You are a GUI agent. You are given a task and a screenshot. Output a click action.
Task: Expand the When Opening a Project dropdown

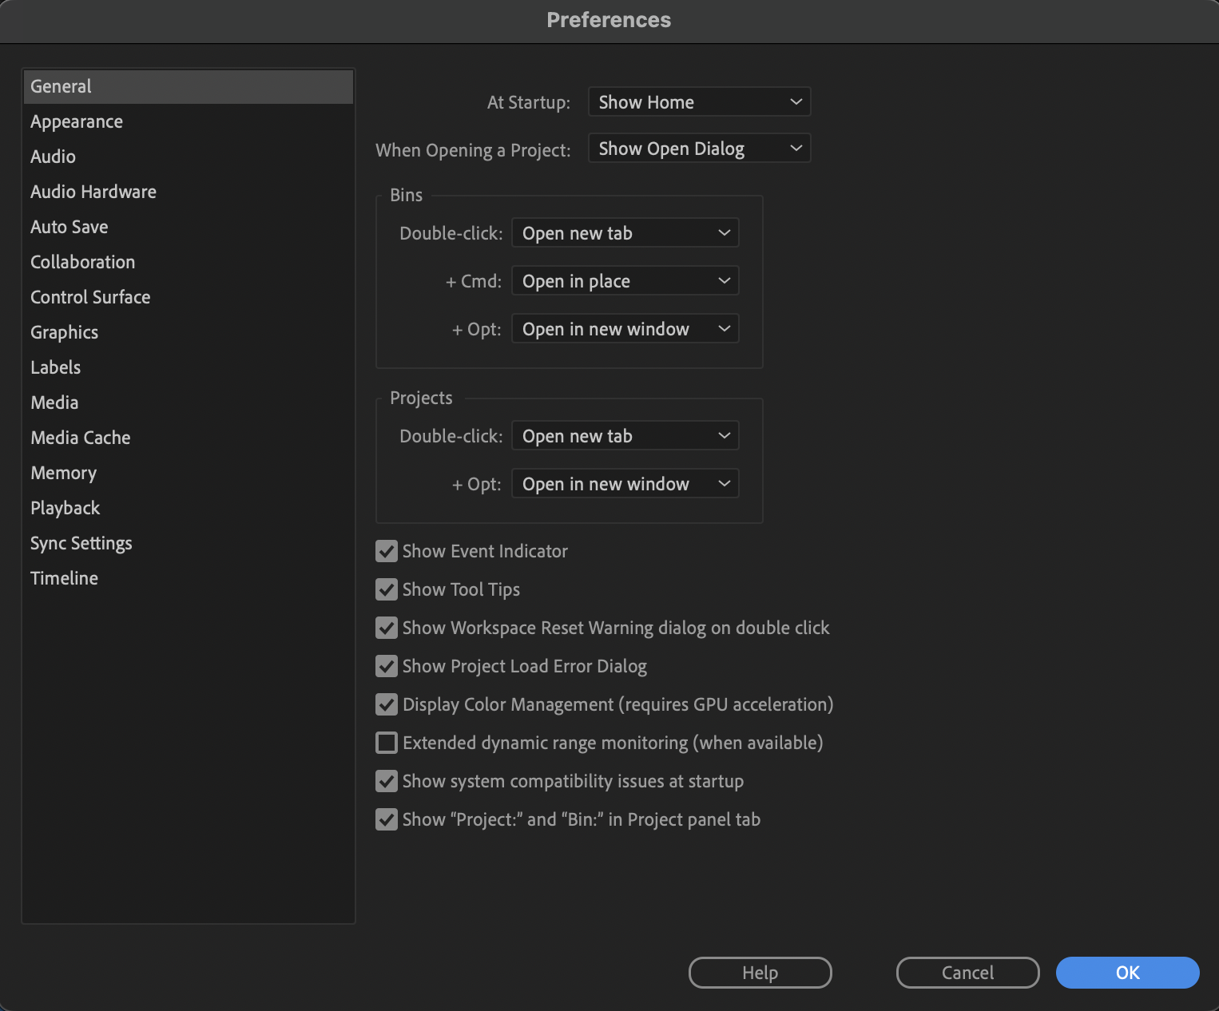[x=698, y=148]
